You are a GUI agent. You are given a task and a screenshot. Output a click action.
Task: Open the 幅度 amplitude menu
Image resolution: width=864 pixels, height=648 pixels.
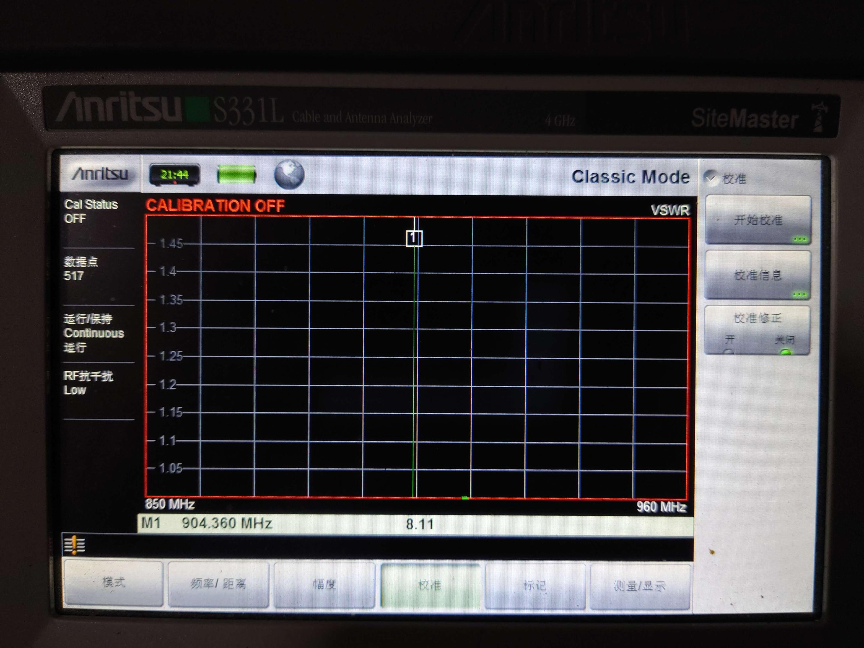(x=324, y=585)
